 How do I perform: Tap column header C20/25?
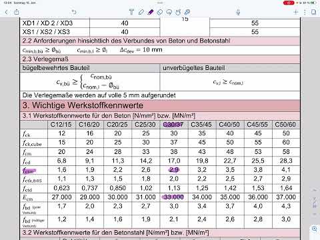[x=117, y=125]
